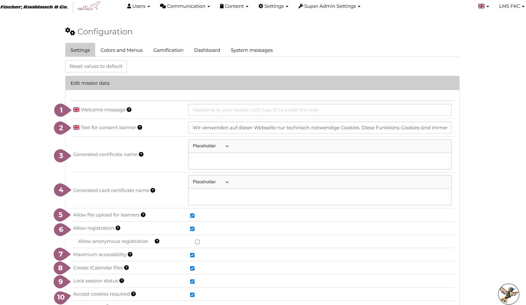Click help icon next to Welcome message
Image resolution: width=526 pixels, height=305 pixels.
click(129, 110)
